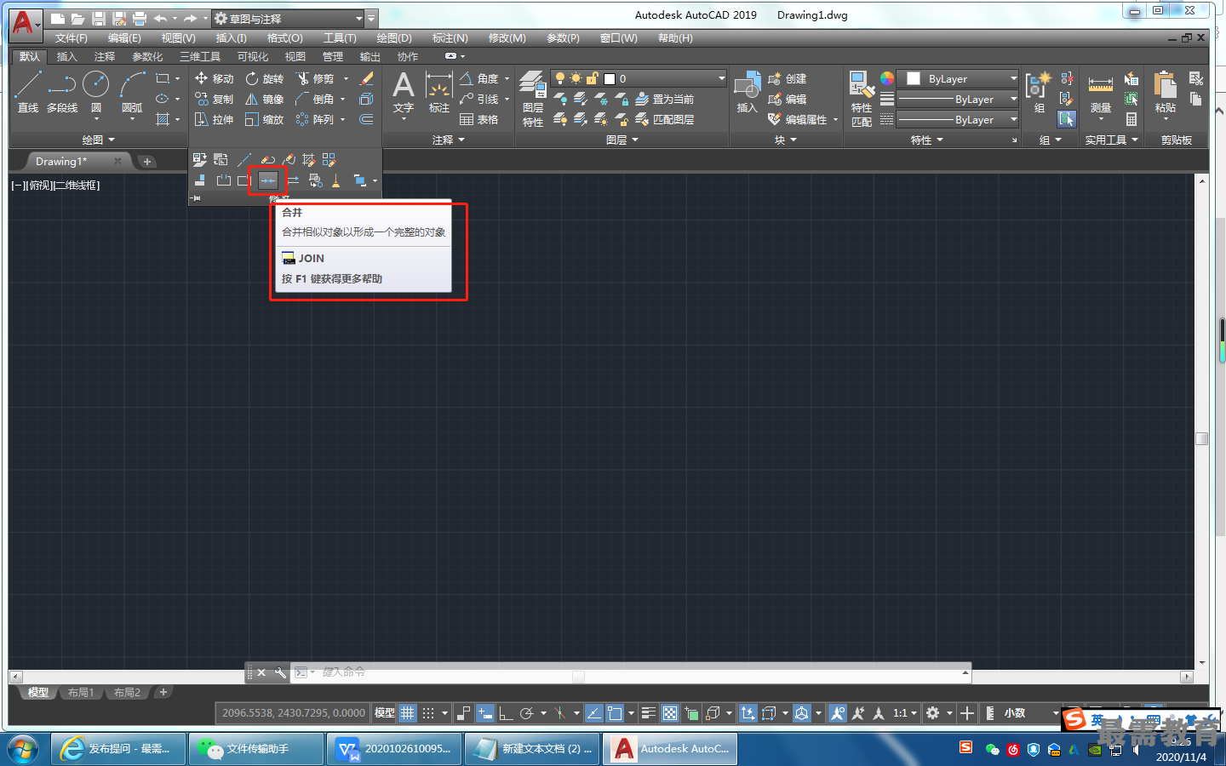Switch to the 布局1 layout tab

point(81,693)
